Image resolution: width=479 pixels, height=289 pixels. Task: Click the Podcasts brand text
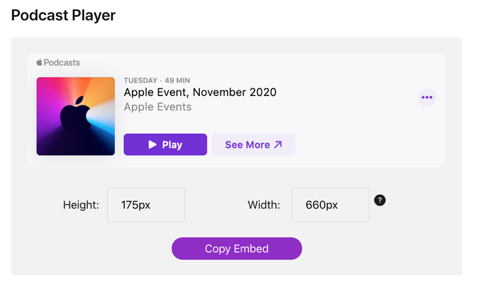pos(62,62)
